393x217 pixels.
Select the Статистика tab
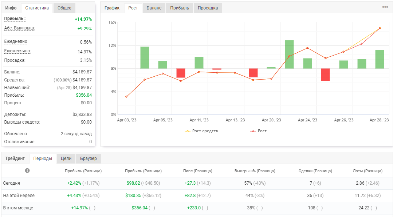(37, 8)
